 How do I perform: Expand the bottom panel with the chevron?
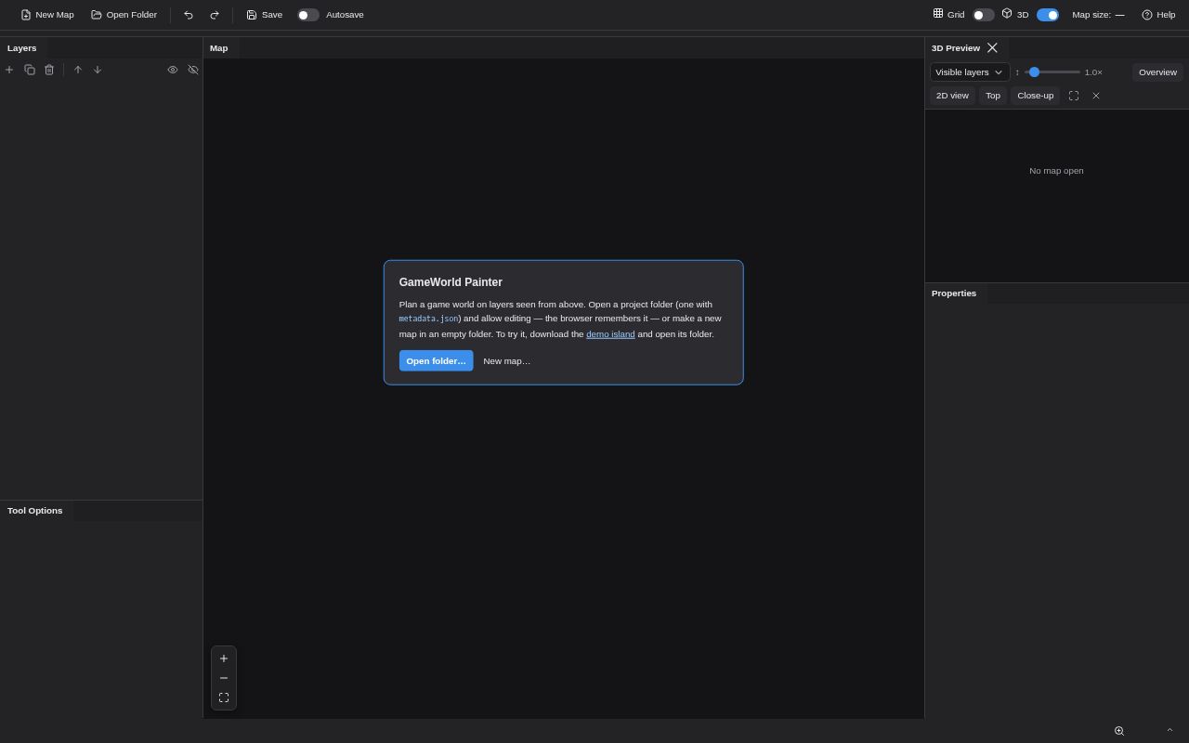coord(1169,730)
